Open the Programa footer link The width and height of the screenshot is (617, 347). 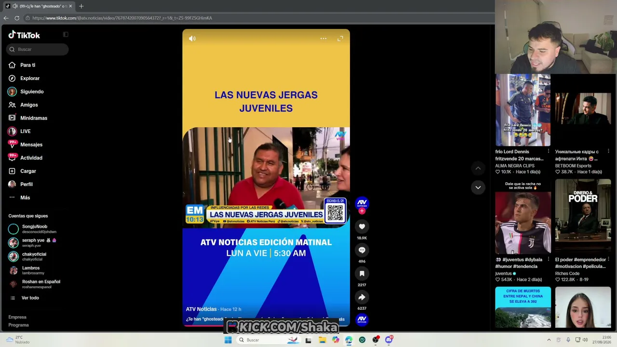click(x=18, y=325)
